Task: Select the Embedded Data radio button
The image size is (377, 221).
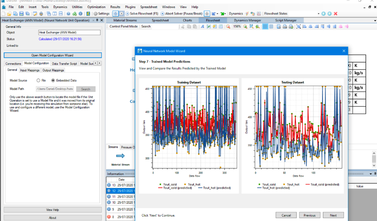Action: (x=53, y=81)
